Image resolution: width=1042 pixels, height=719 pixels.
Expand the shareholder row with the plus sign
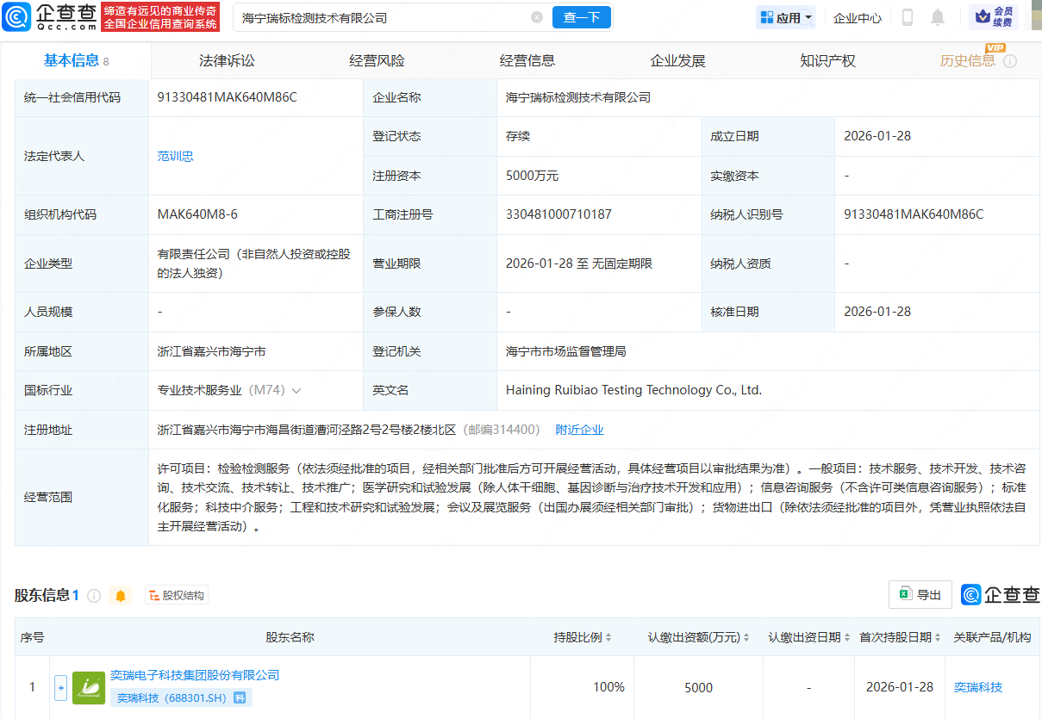point(60,687)
